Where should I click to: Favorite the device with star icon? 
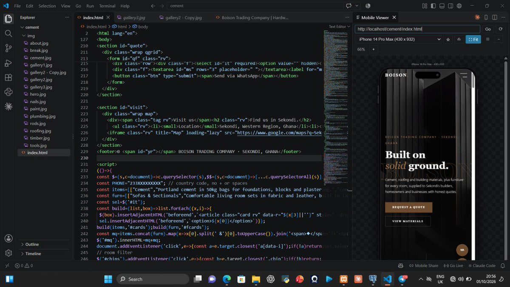(448, 39)
